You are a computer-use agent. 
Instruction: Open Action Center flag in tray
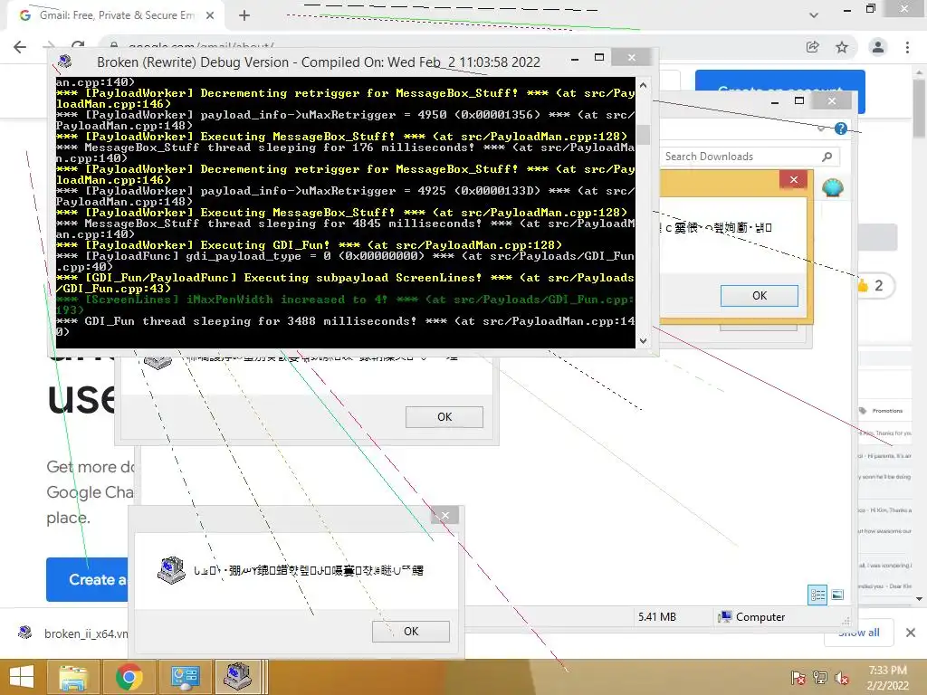798,678
